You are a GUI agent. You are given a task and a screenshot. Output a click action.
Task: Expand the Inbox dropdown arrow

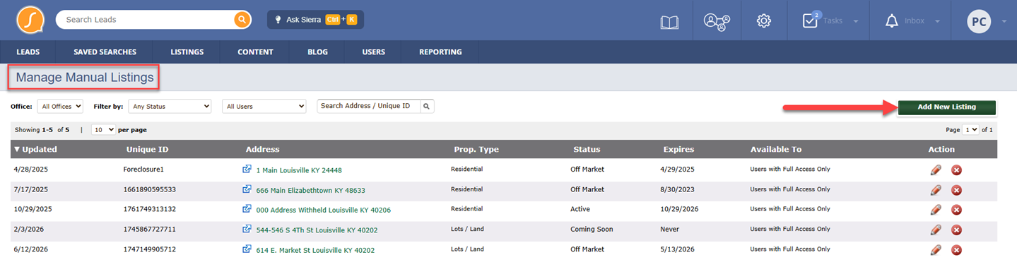(938, 21)
